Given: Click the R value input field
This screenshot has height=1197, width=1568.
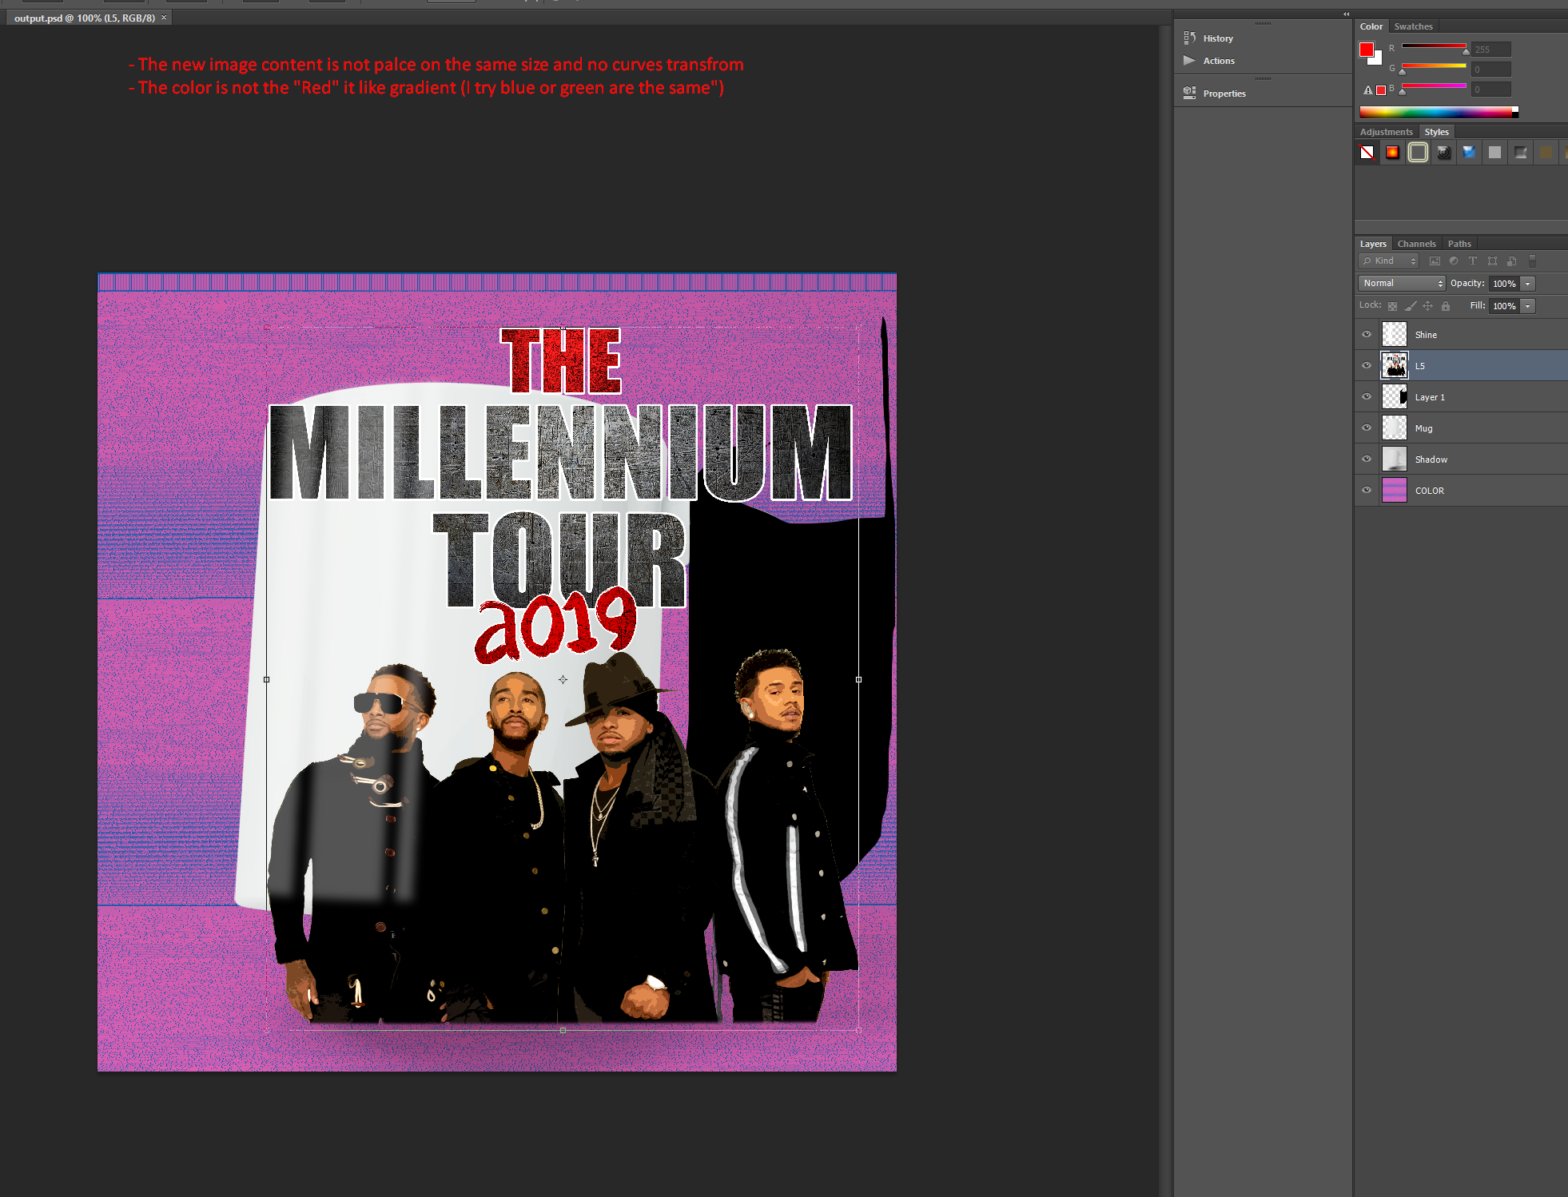Looking at the screenshot, I should pyautogui.click(x=1491, y=50).
